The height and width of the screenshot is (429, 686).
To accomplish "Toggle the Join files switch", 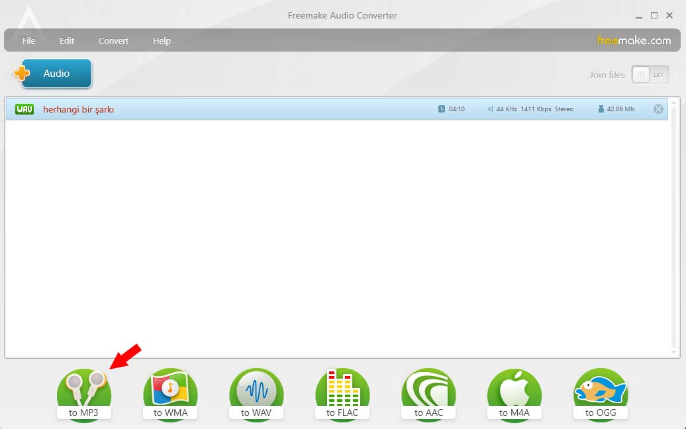I will [x=650, y=75].
